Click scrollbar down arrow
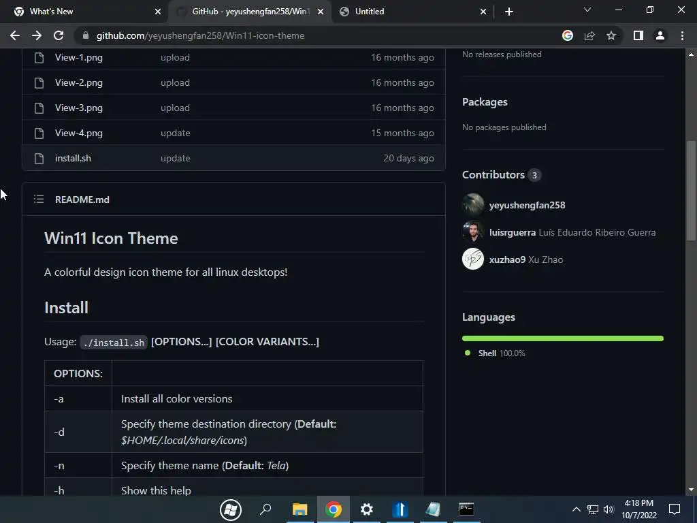 [691, 490]
